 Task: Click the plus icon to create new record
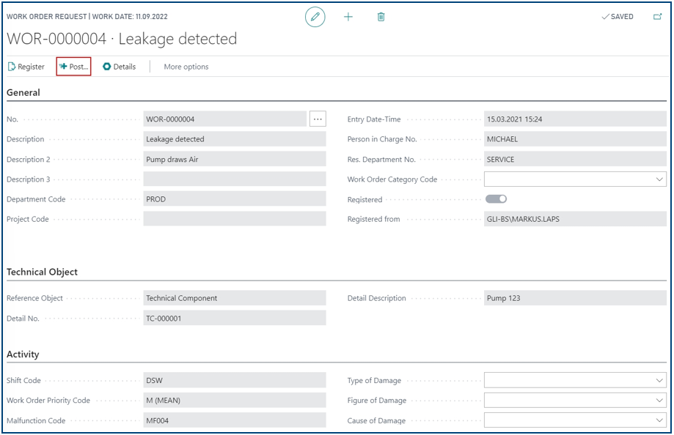click(348, 17)
